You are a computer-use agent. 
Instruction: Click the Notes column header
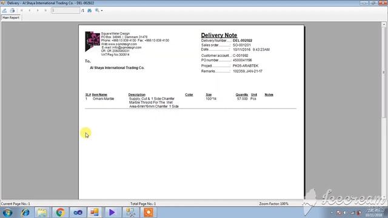click(x=269, y=94)
